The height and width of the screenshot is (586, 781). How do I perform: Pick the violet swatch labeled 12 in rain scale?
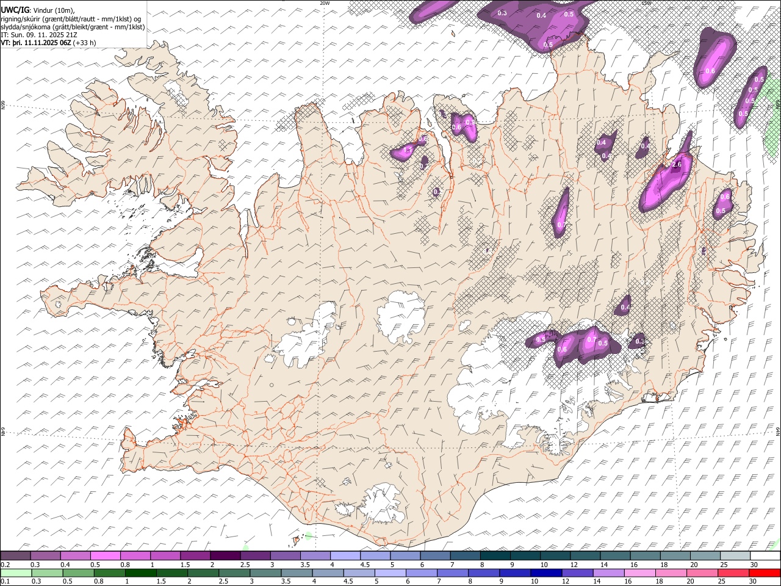(x=577, y=573)
